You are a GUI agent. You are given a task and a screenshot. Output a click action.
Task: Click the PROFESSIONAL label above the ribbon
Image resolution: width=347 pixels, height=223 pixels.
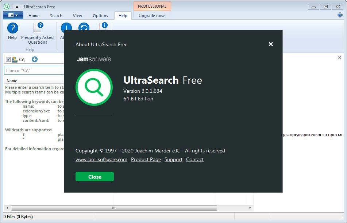click(152, 6)
